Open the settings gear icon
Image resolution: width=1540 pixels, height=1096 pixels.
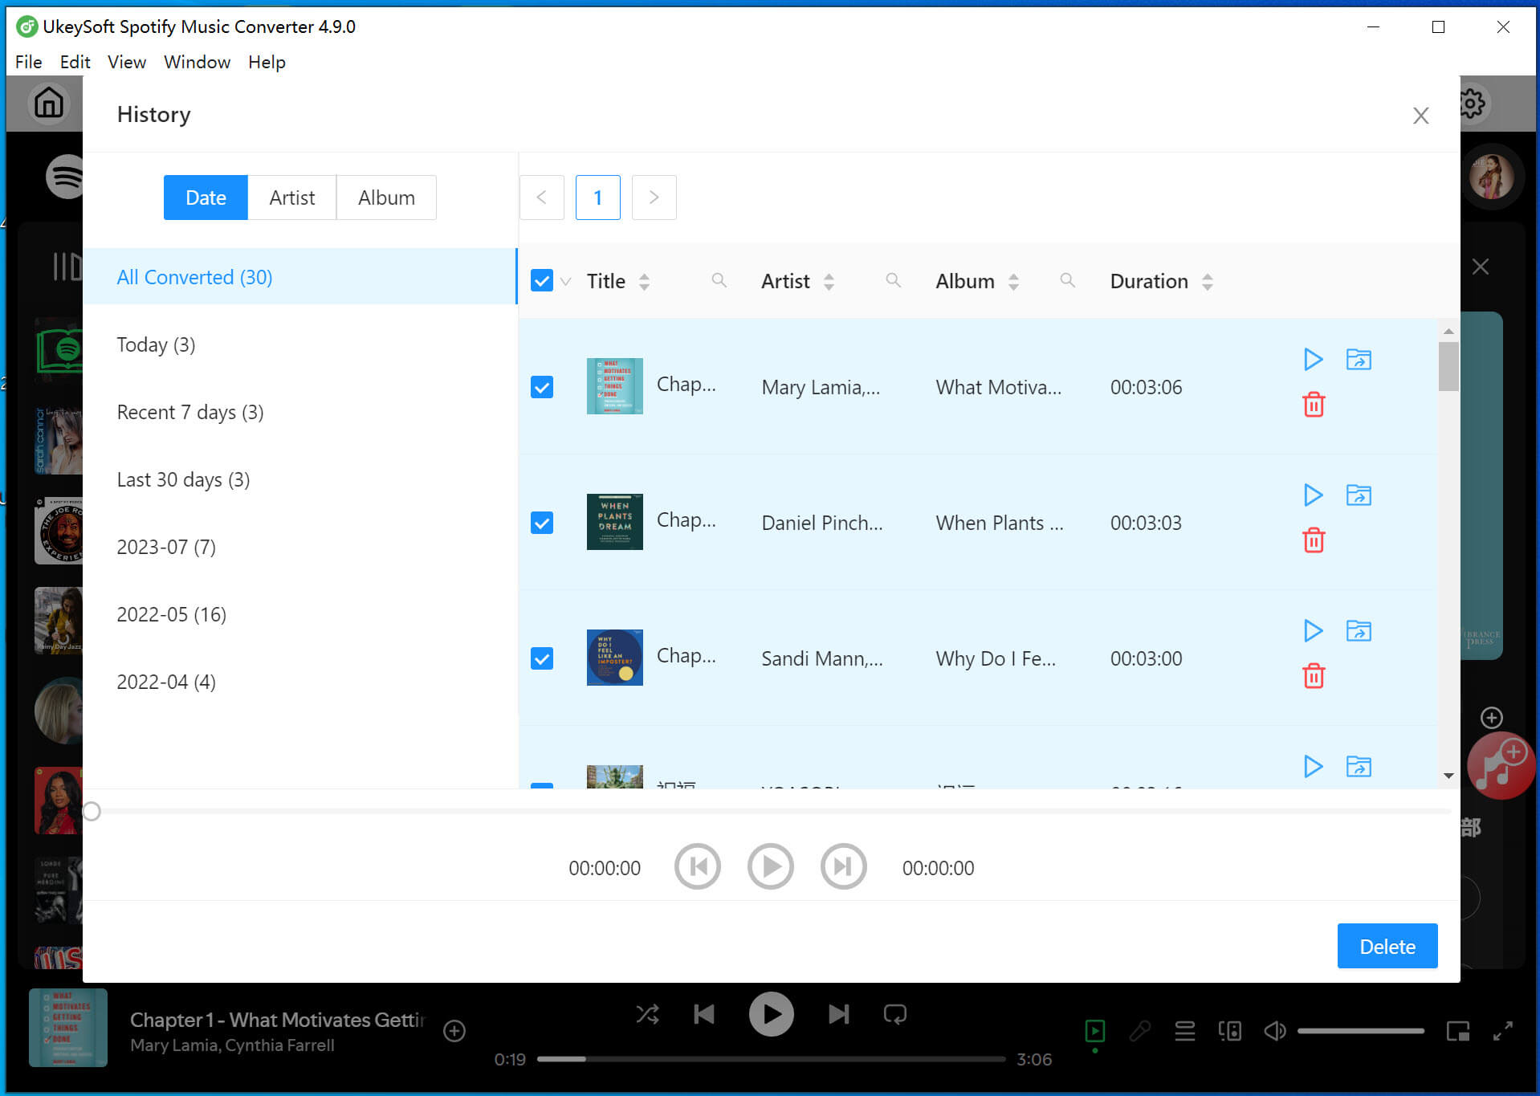pyautogui.click(x=1472, y=103)
